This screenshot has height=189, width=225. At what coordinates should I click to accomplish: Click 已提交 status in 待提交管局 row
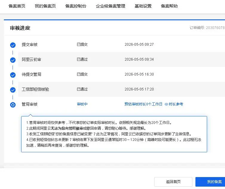click(x=82, y=74)
